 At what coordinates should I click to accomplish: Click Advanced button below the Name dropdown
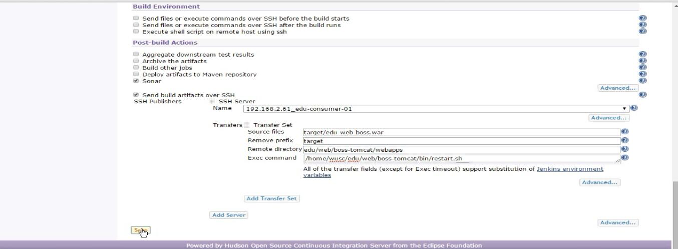(x=609, y=118)
